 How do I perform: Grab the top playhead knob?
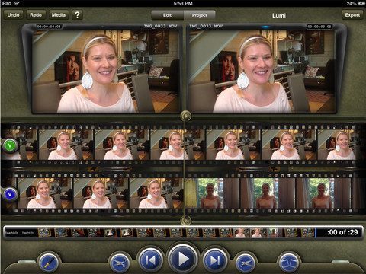pos(186,116)
